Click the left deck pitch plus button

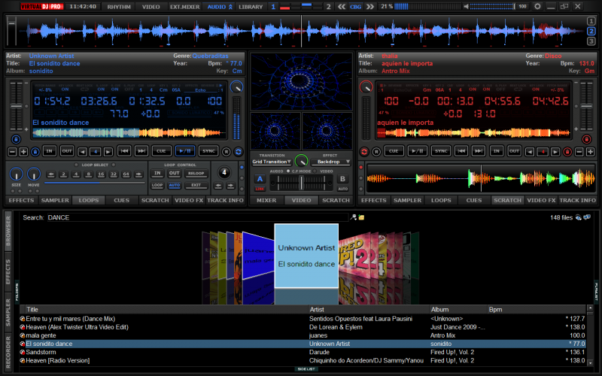tap(23, 152)
